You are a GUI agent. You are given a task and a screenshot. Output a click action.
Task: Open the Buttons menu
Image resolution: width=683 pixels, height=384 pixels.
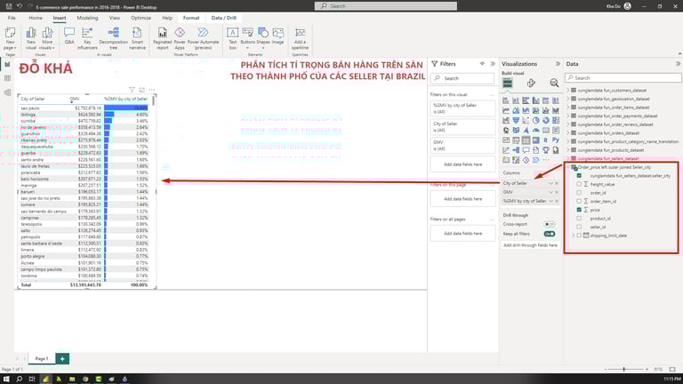coord(247,38)
